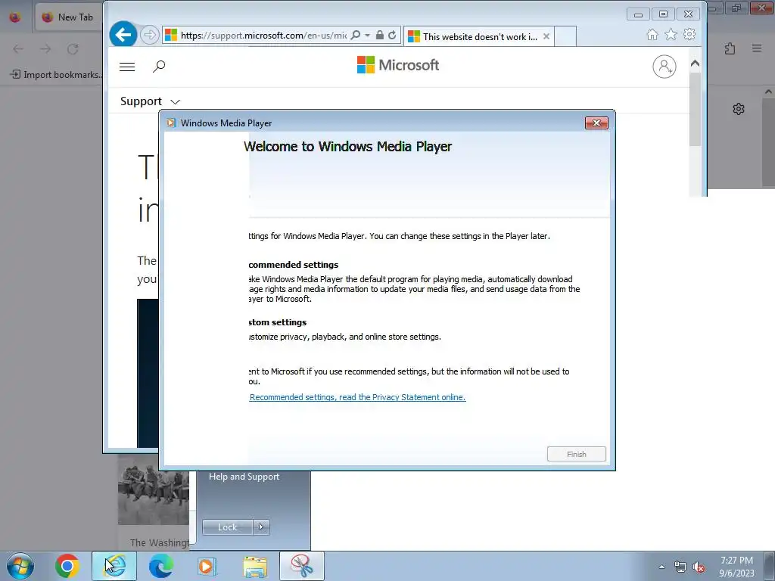
Task: Click the muted volume tray icon
Action: point(699,567)
